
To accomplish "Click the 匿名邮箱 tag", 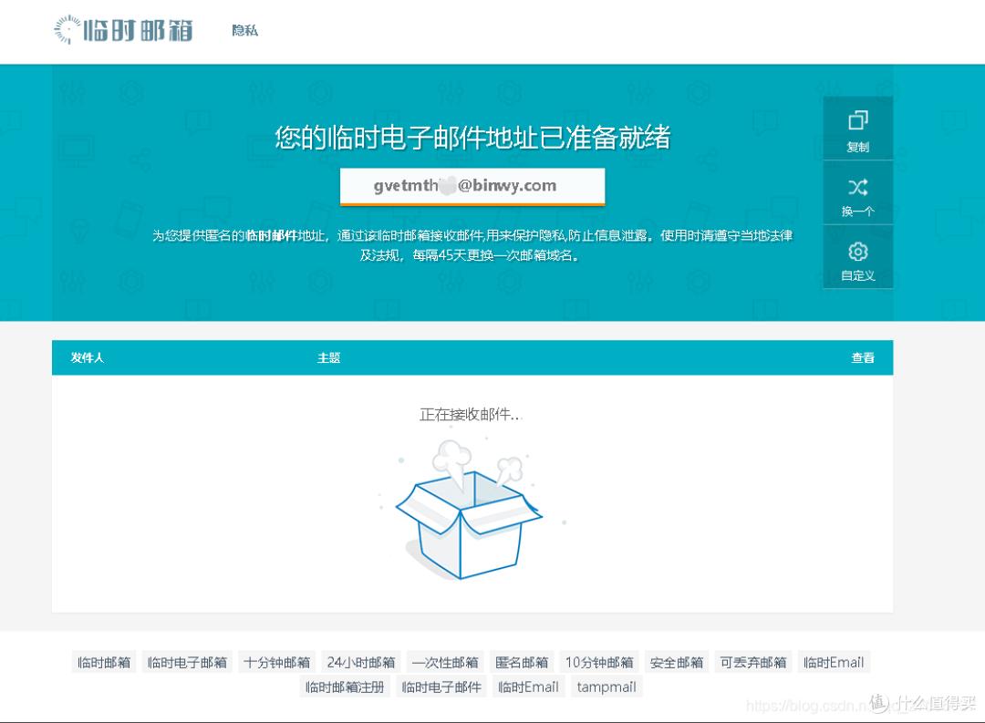I will click(x=522, y=662).
